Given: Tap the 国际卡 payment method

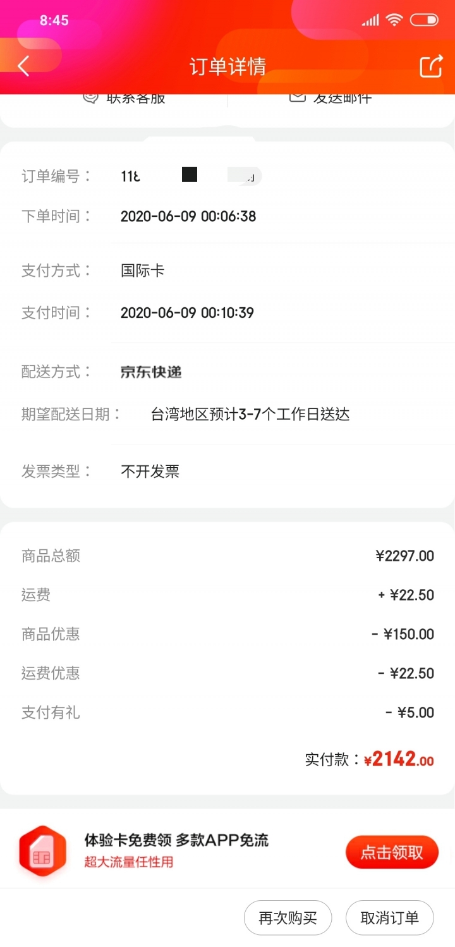Looking at the screenshot, I should pos(143,271).
